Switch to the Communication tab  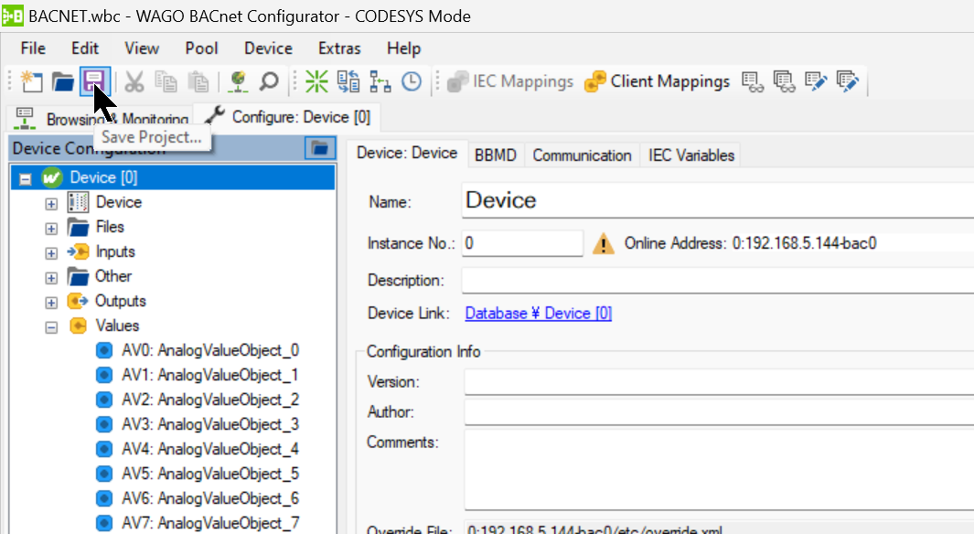tap(582, 155)
